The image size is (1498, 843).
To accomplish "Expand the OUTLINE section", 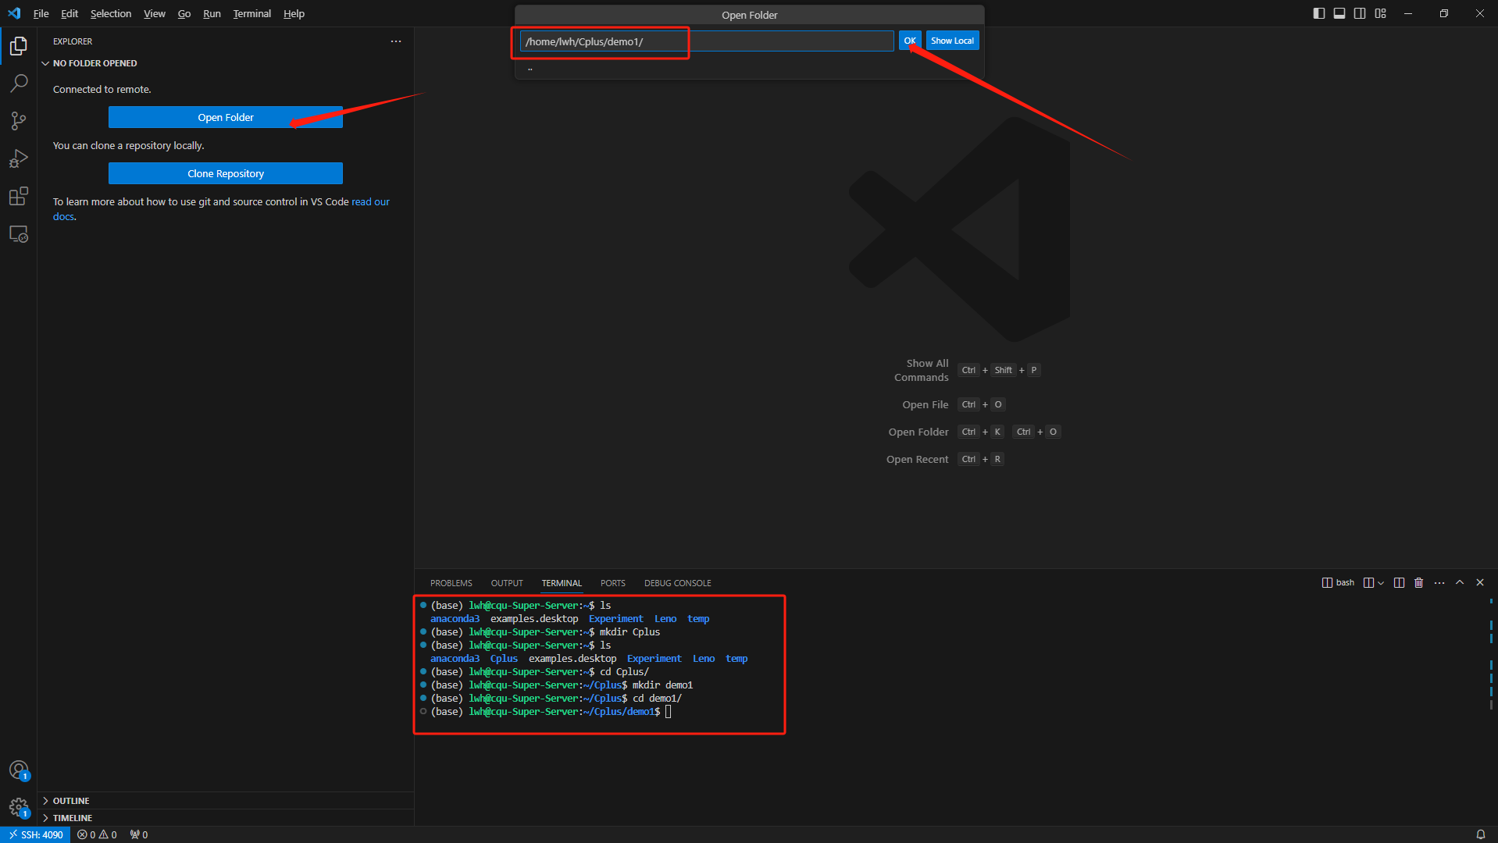I will 226,801.
